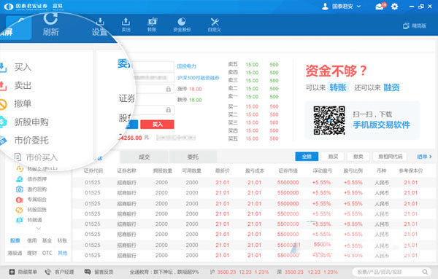Open the 转账 transfer toolbar icon

point(152,21)
